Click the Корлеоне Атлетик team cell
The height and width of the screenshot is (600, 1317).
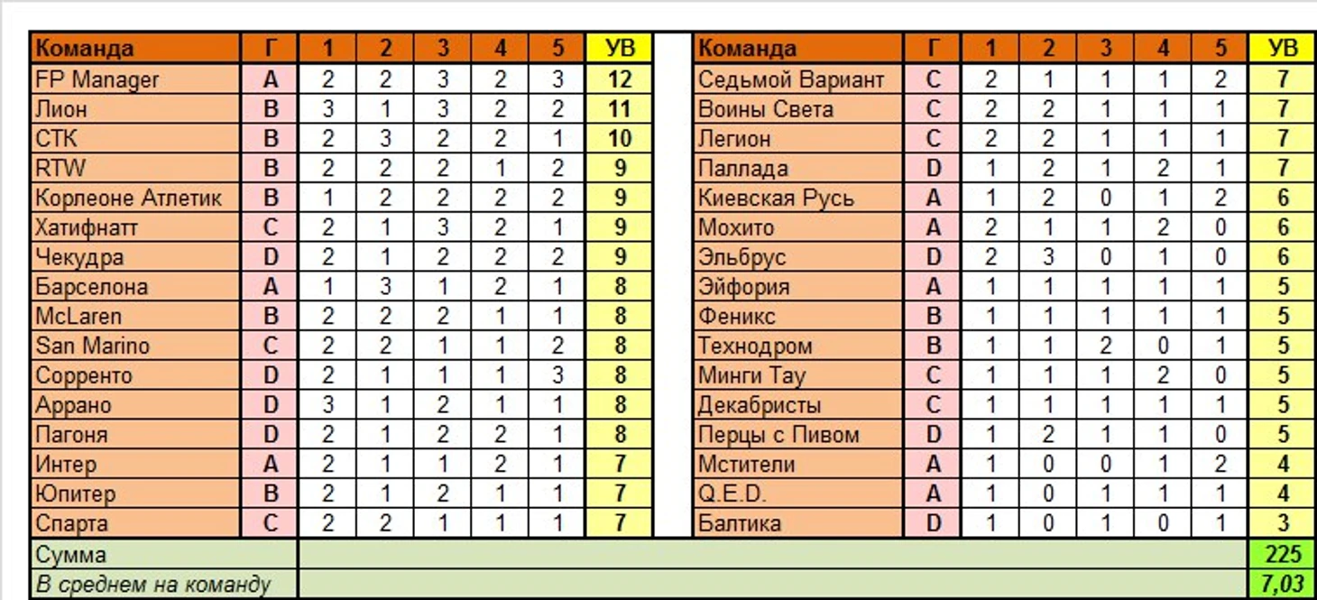point(135,198)
